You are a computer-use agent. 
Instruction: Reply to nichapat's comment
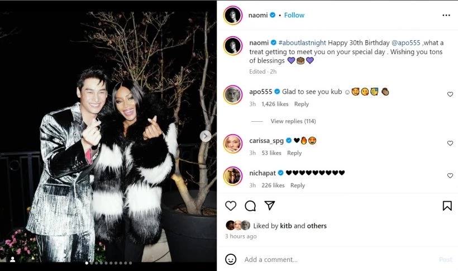click(x=298, y=186)
